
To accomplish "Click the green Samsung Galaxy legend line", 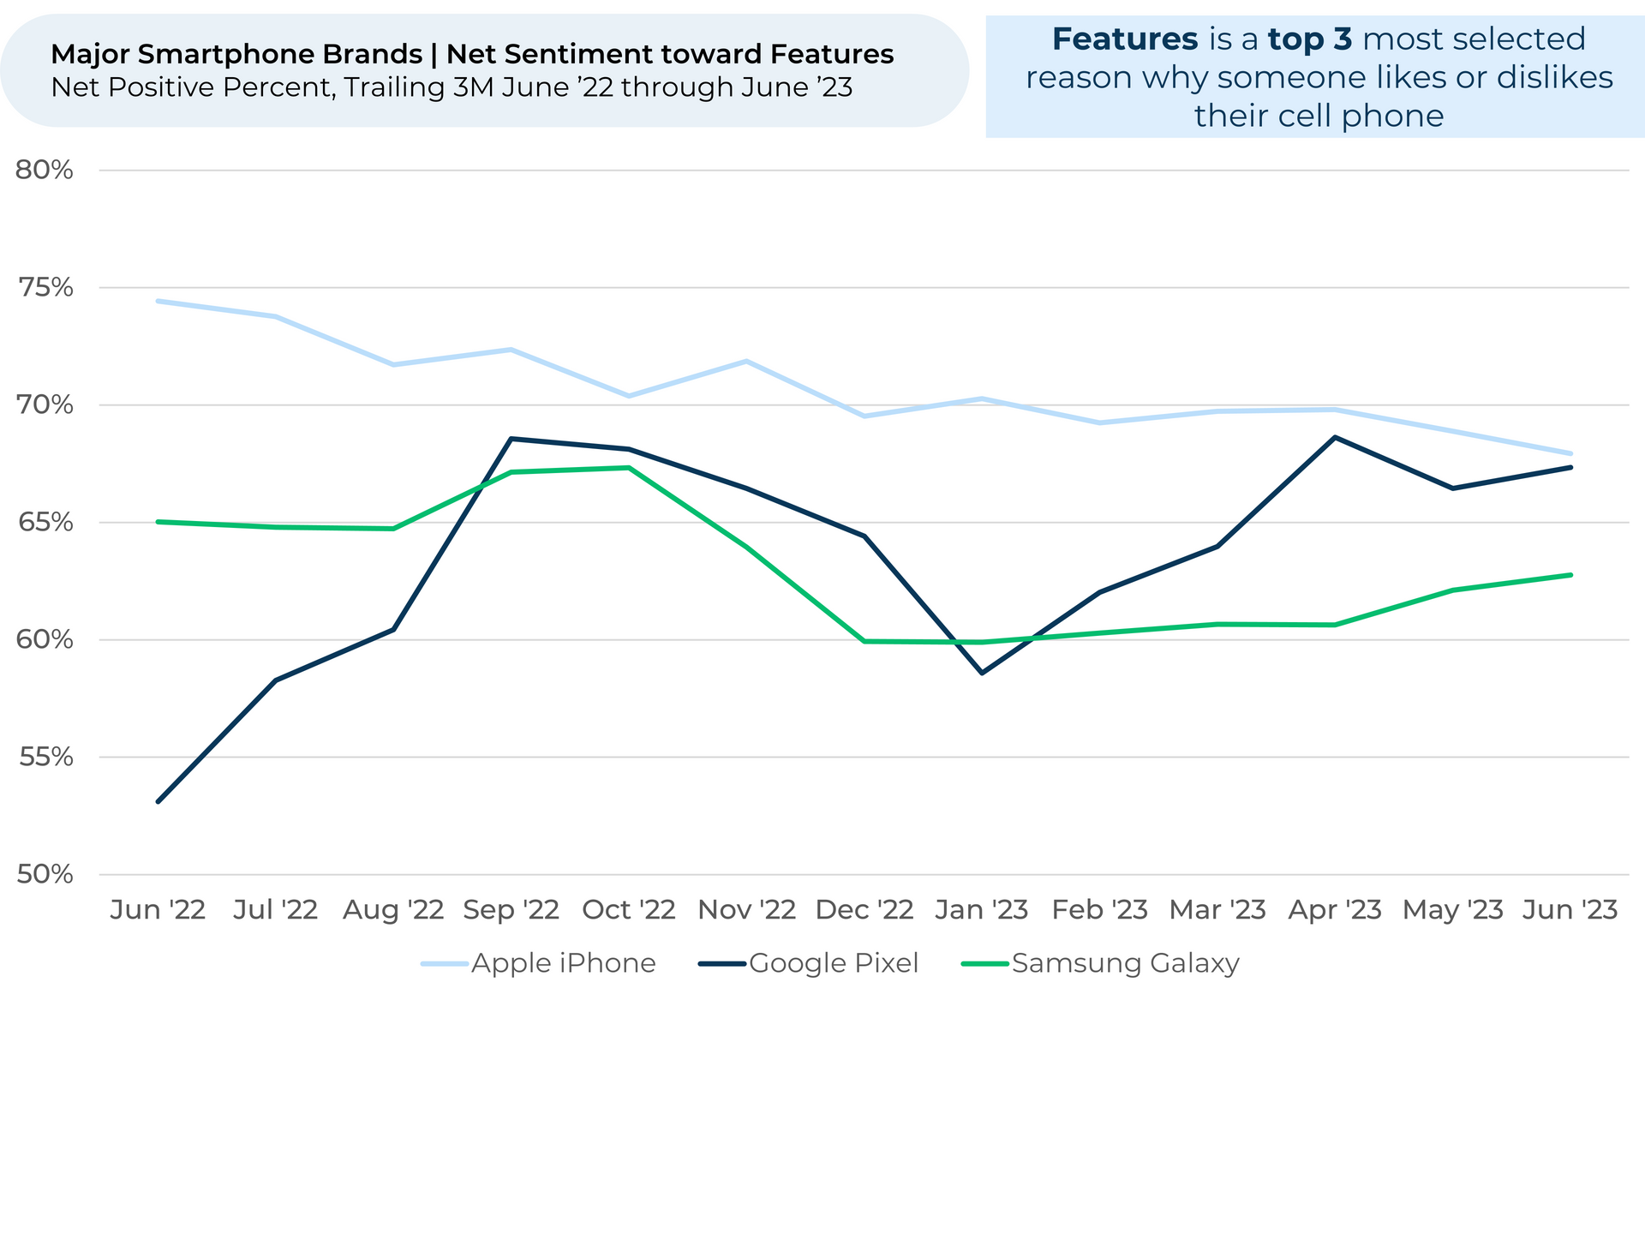I will point(986,964).
